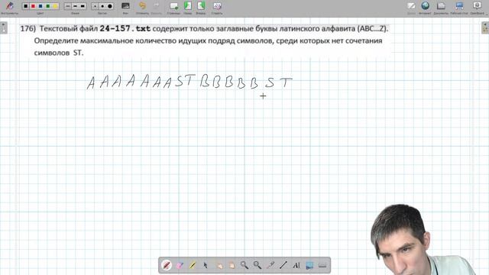Image resolution: width=489 pixels, height=275 pixels.
Task: Switch to the Документы documents mode
Action: click(441, 7)
